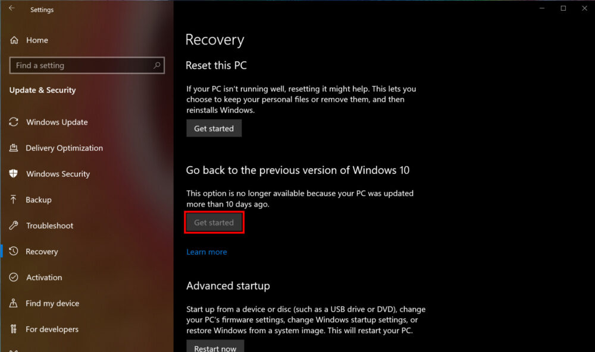595x352 pixels.
Task: Click the Find my device map-pin icon
Action: [14, 303]
